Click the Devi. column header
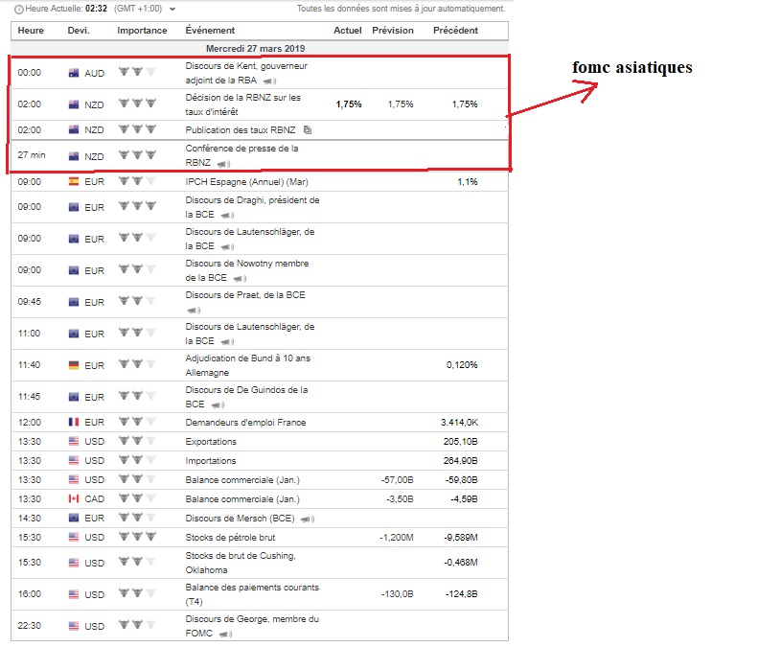 79,31
